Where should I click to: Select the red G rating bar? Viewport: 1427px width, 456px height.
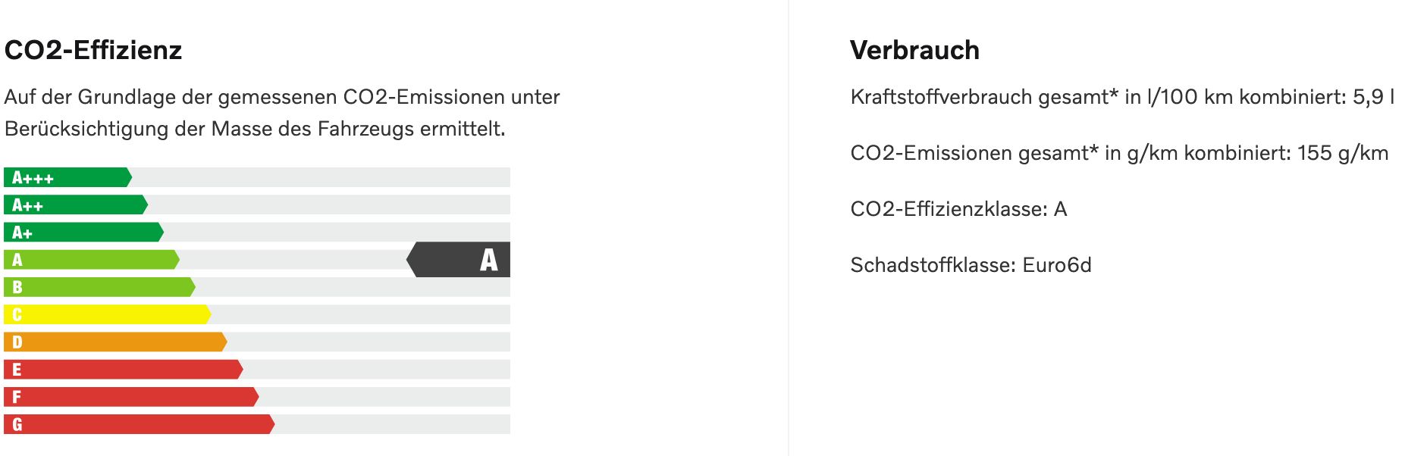coord(139,424)
